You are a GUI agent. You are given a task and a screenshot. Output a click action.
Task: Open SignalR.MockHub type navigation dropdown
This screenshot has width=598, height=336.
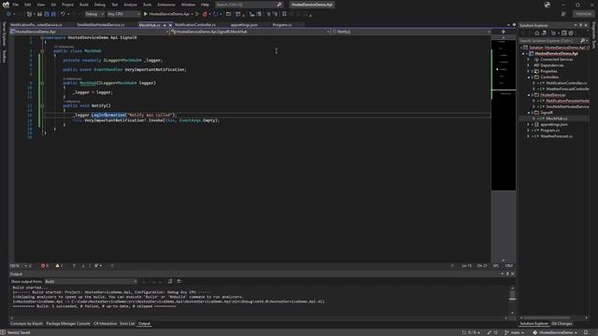250,32
